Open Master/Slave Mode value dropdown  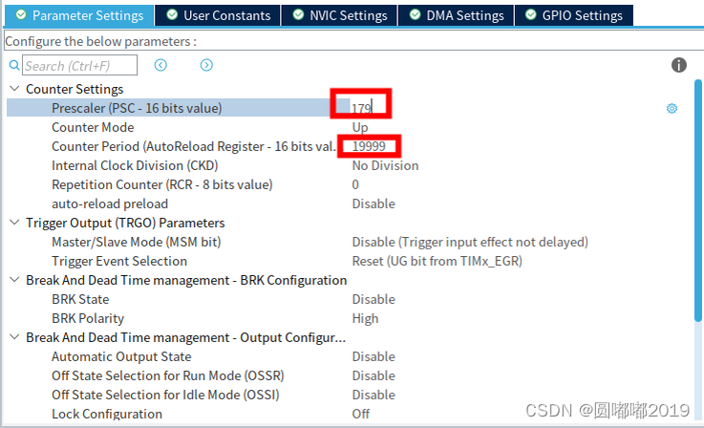(x=470, y=242)
